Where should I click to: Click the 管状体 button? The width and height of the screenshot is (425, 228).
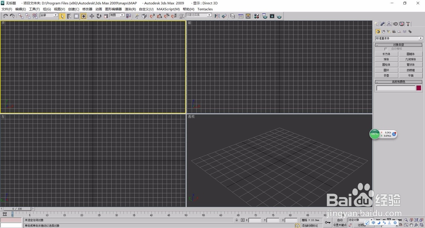pos(411,65)
